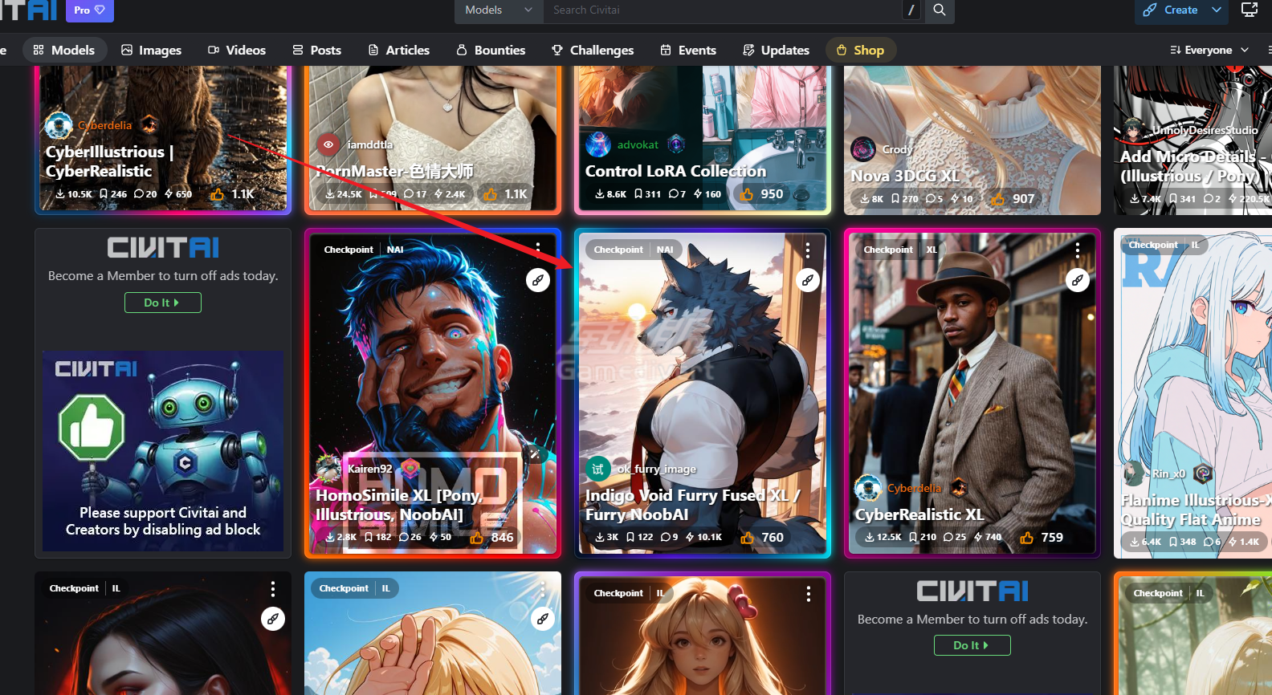Open the CyberRealistic XL model title
Viewport: 1272px width, 695px height.
[x=919, y=514]
